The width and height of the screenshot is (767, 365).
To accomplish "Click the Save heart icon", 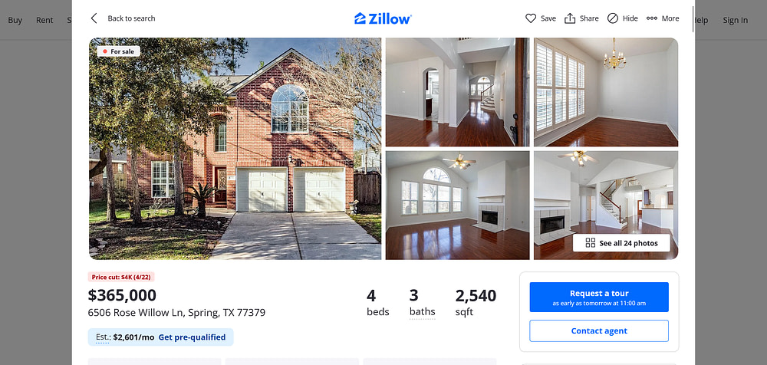I will click(x=531, y=18).
